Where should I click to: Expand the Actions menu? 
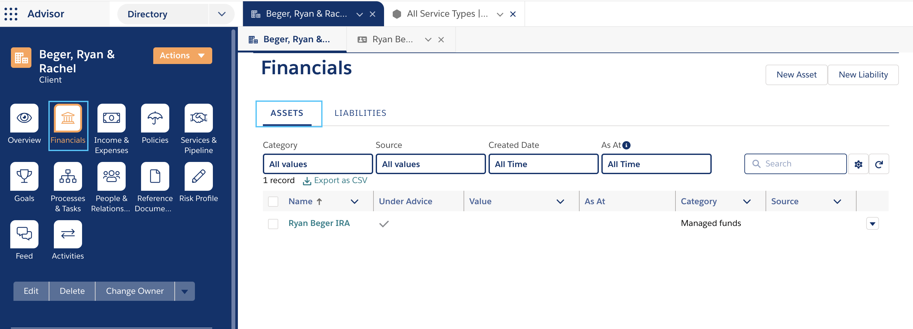[182, 56]
